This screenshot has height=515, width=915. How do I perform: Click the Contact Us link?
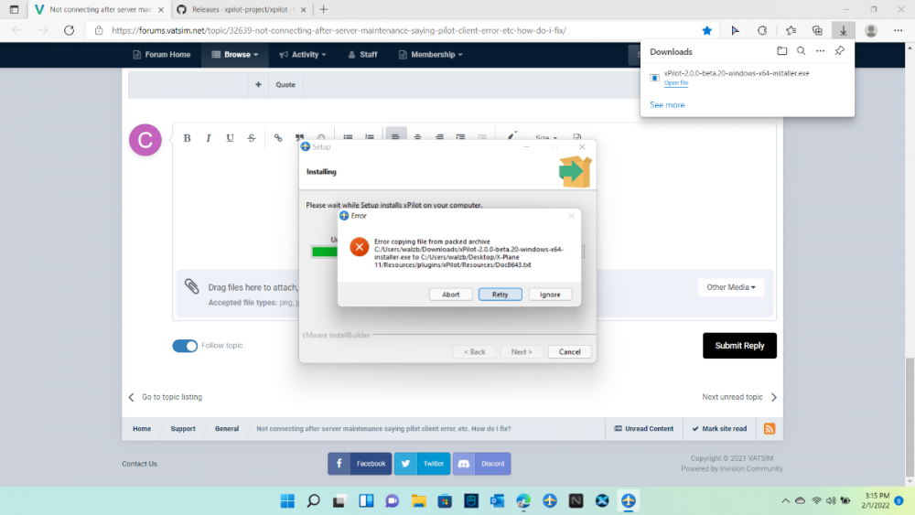click(139, 464)
